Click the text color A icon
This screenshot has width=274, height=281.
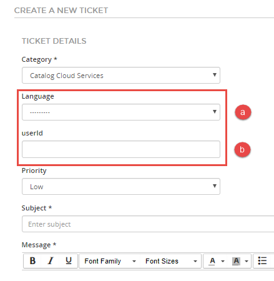(x=212, y=261)
